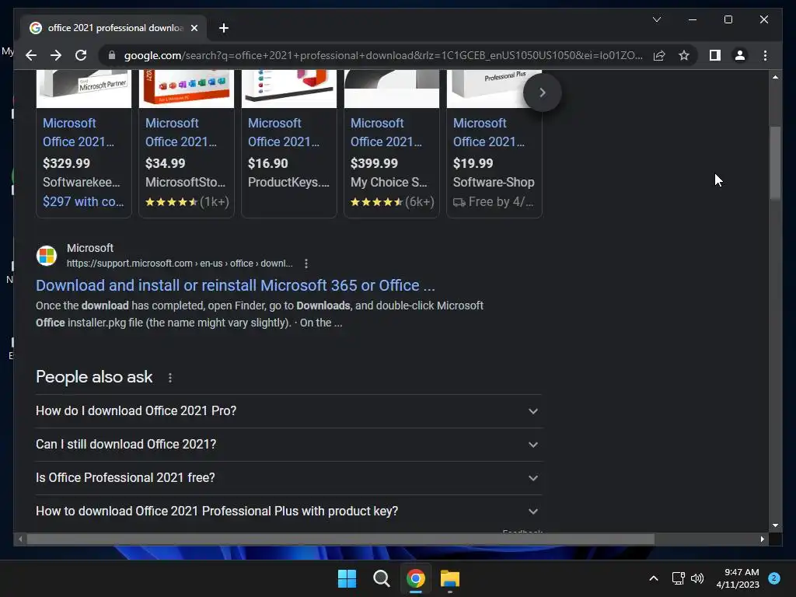Click the scroll-up arrow on the vertical scrollbar
The height and width of the screenshot is (597, 796).
tap(775, 77)
